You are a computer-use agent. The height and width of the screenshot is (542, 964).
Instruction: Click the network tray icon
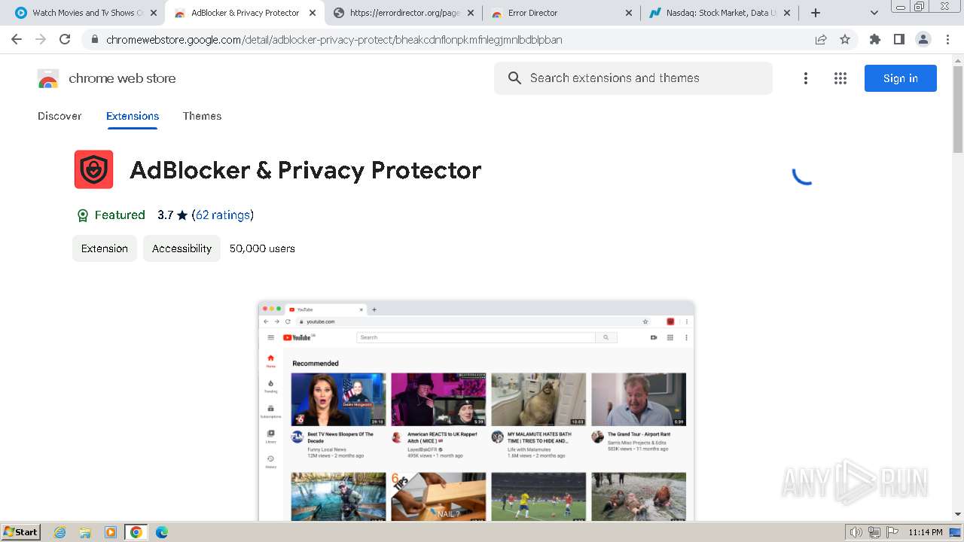tap(874, 532)
